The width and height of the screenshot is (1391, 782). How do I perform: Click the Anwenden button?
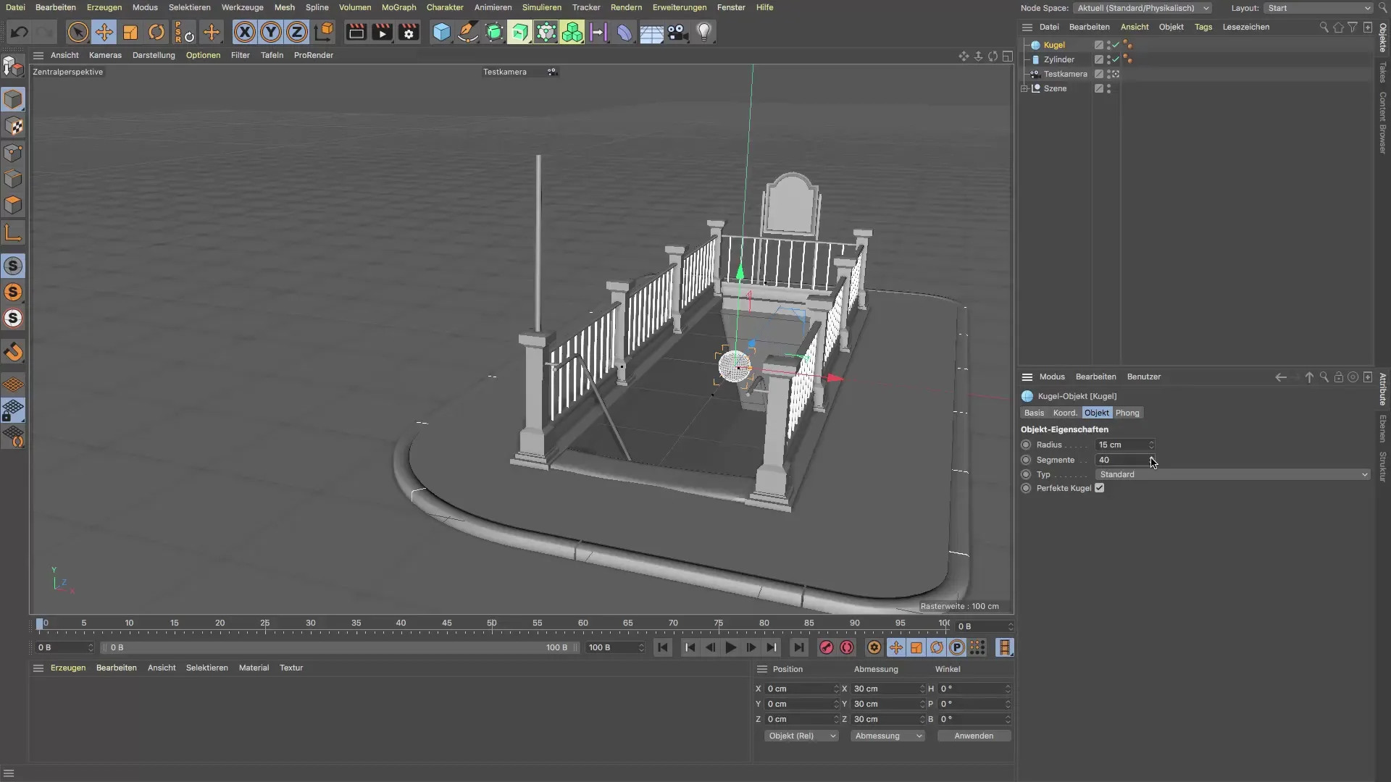pyautogui.click(x=974, y=736)
